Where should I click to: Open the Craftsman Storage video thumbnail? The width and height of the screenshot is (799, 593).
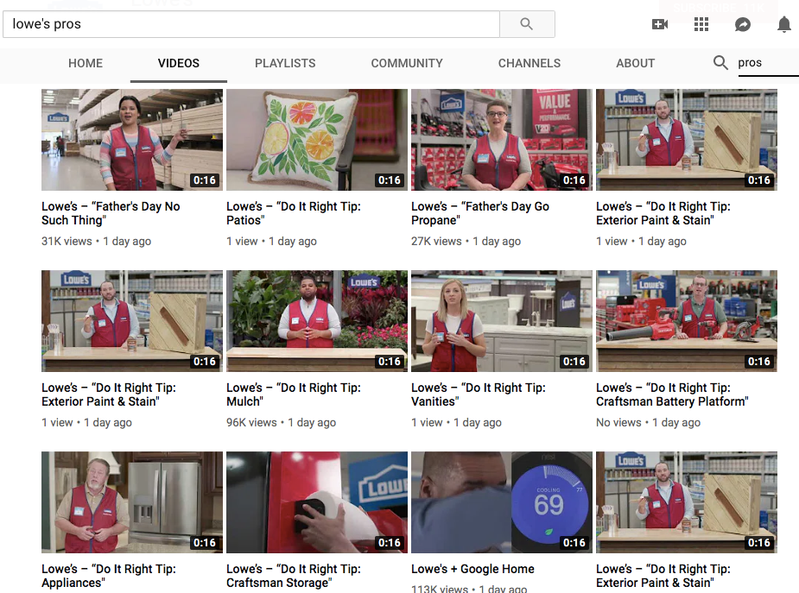(x=317, y=502)
